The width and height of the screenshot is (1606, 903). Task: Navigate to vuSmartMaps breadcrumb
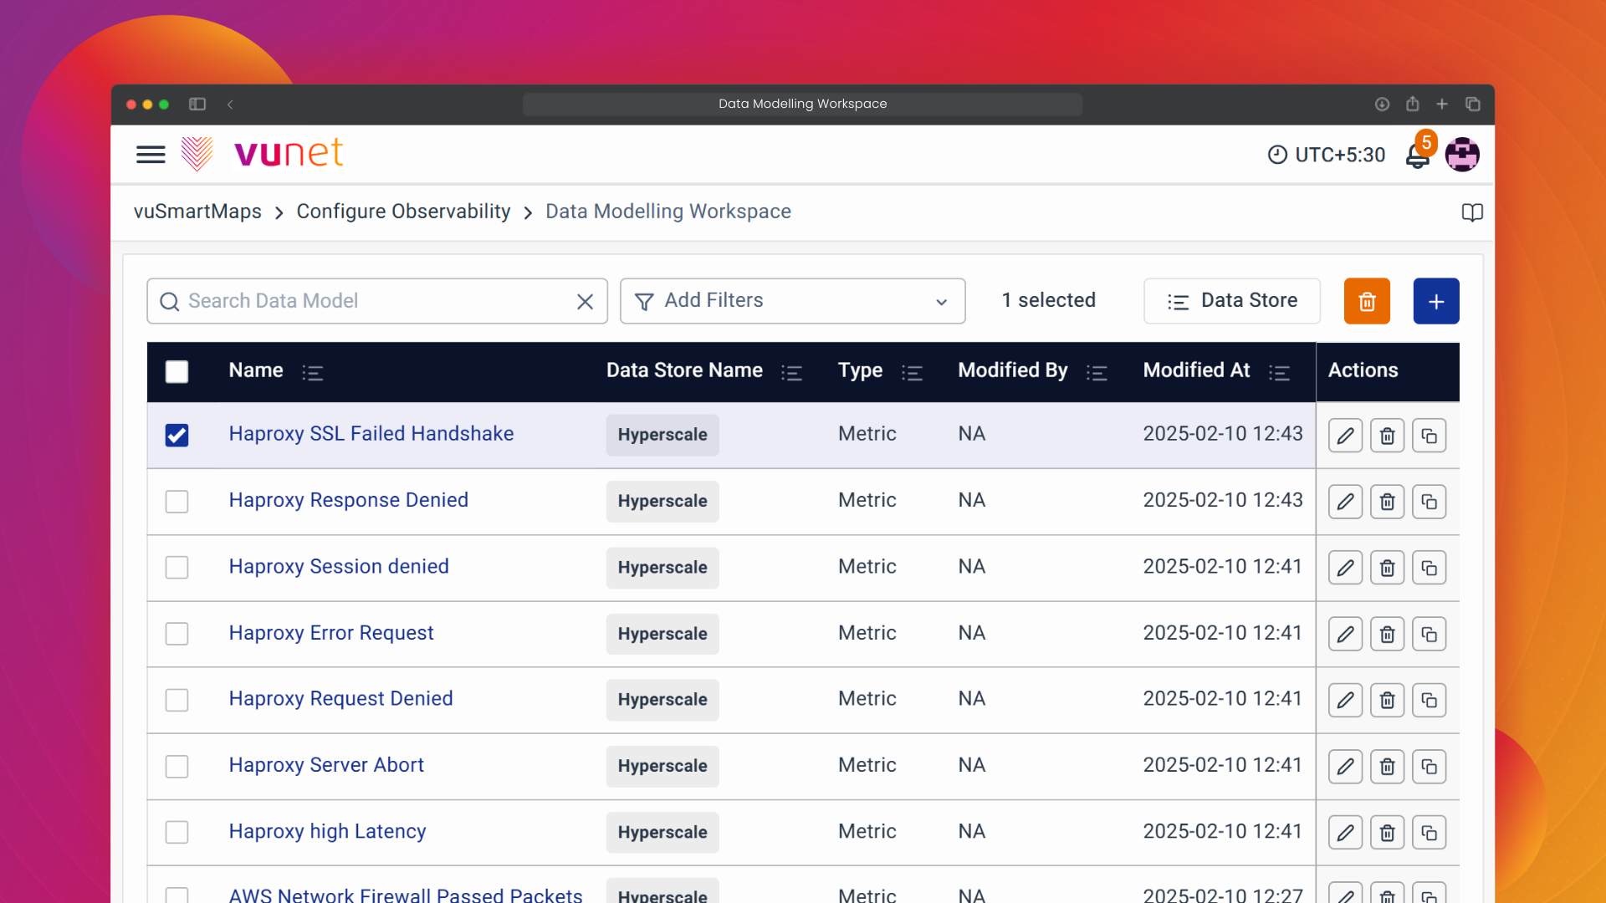197,212
